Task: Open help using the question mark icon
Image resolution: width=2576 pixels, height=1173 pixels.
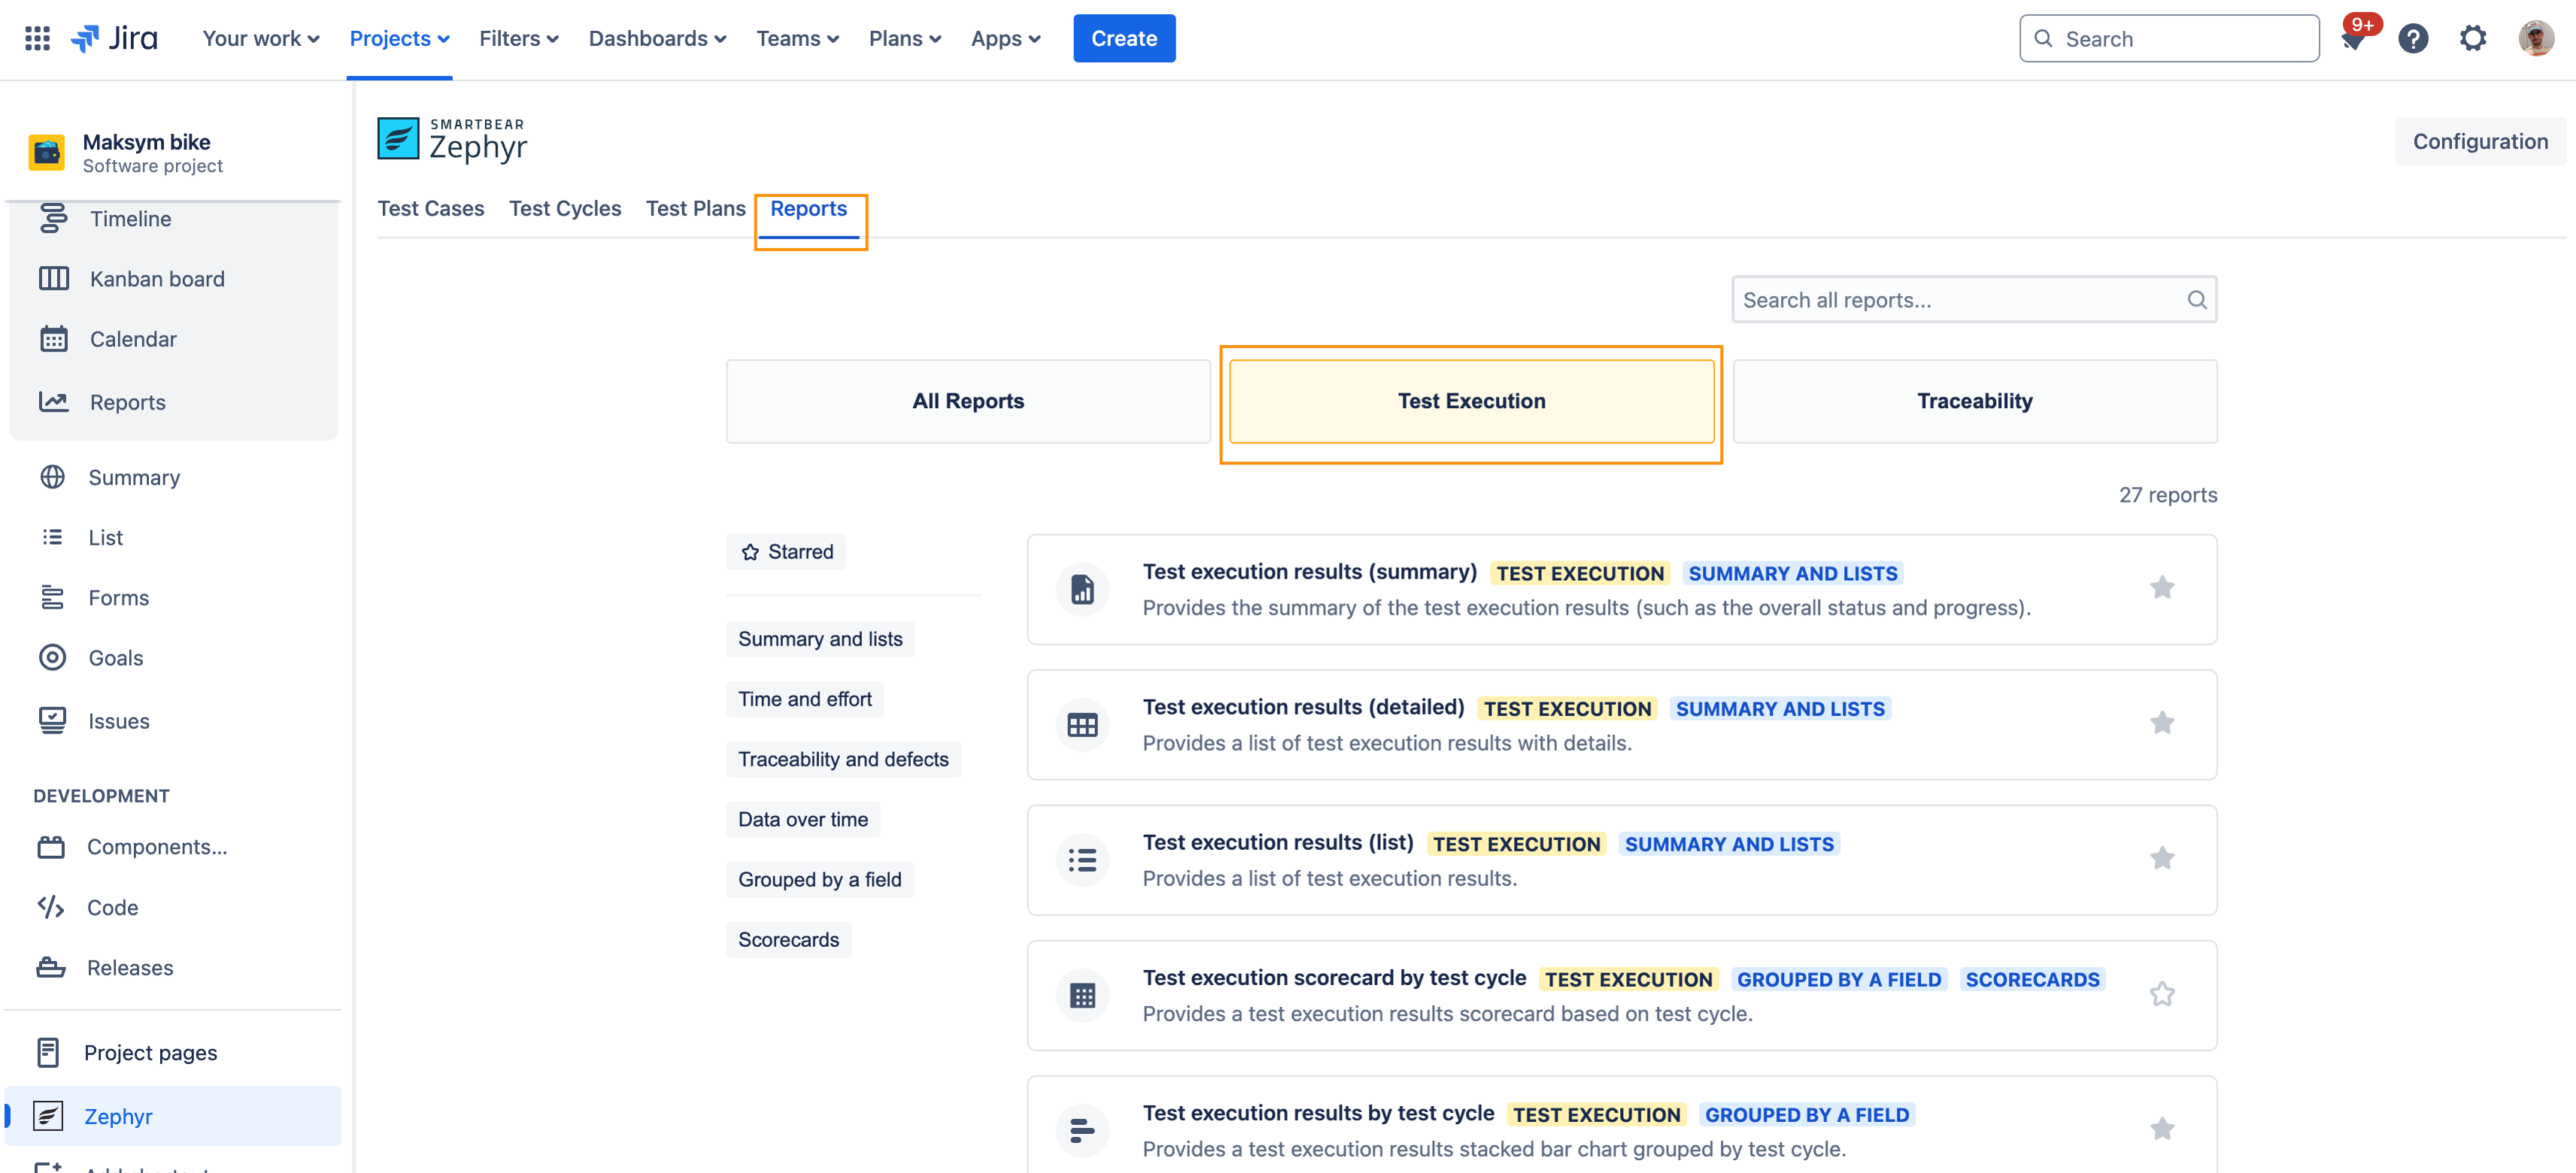Action: pyautogui.click(x=2414, y=38)
